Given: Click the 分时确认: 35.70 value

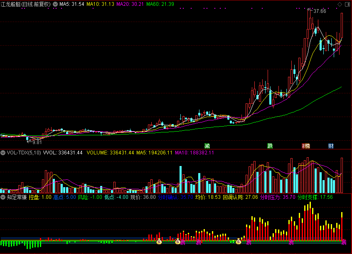Looking at the screenshot, I should coord(175,197).
